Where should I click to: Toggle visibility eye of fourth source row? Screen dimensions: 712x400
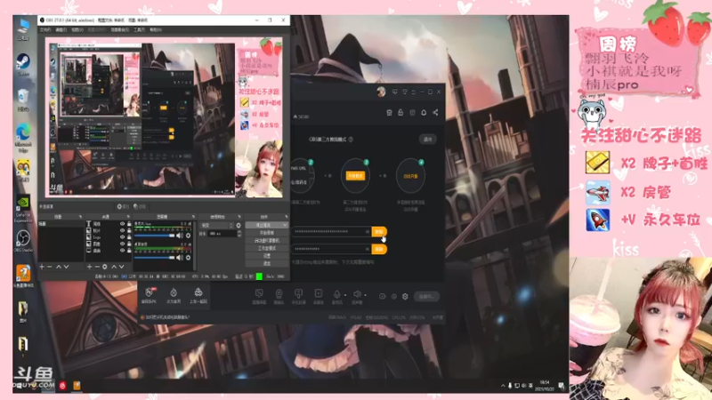[x=122, y=244]
